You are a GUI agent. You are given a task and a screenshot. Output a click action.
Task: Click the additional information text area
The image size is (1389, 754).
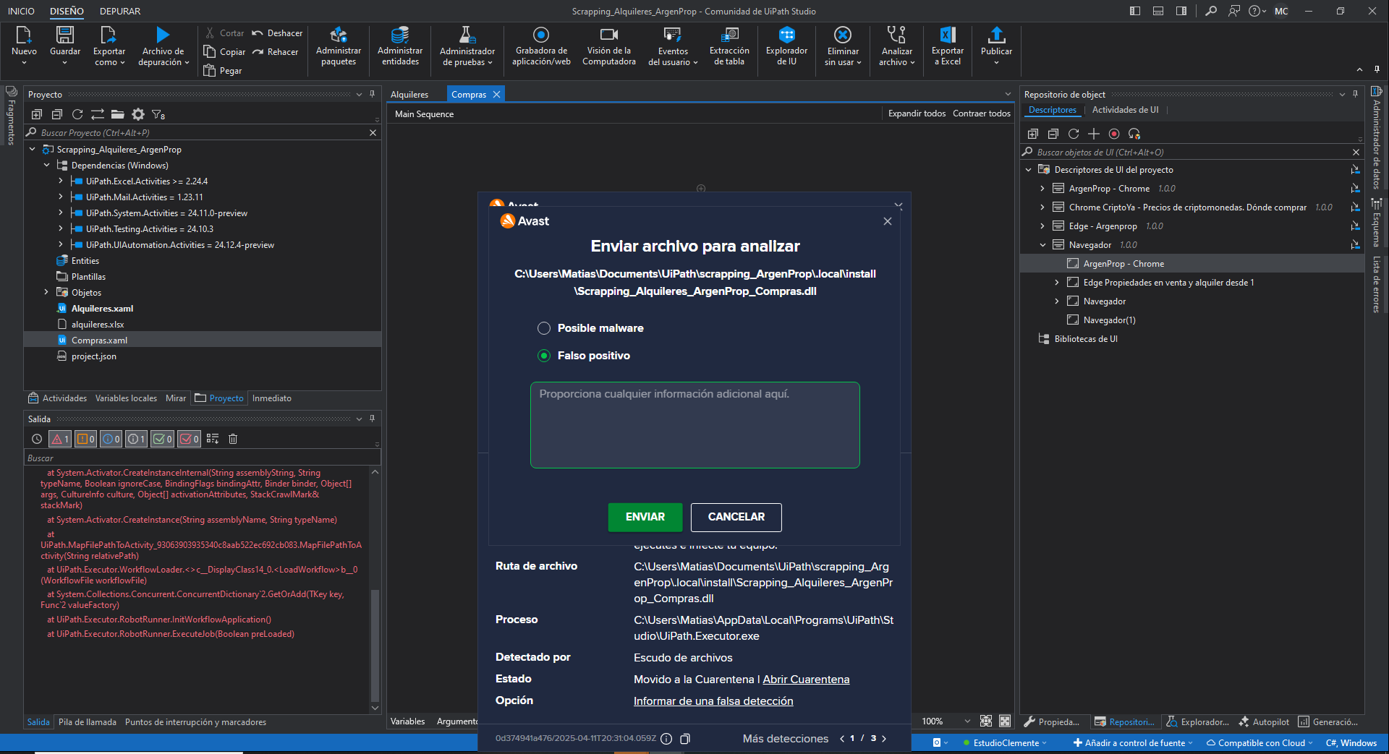[695, 425]
